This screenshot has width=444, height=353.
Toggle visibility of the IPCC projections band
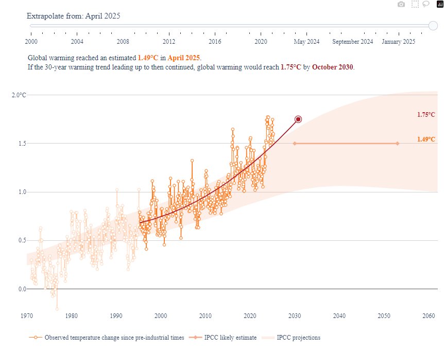click(299, 338)
